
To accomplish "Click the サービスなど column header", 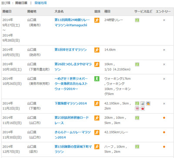I will coord(143,11).
